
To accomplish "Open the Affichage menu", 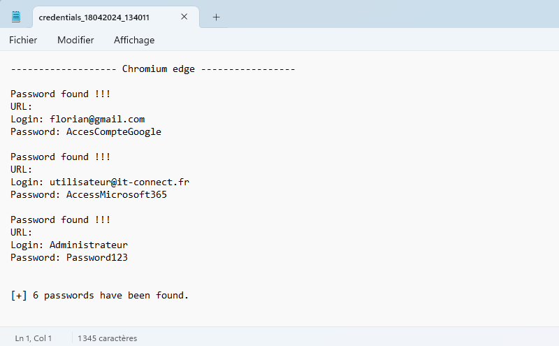I will click(x=134, y=40).
